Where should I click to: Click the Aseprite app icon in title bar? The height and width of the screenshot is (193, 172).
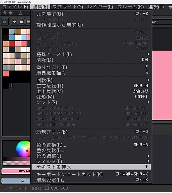pyautogui.click(x=2, y=2)
